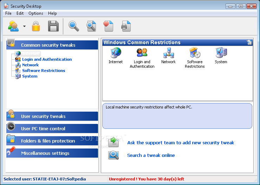This screenshot has height=185, width=260.
Task: Click the monitor lock icon beside Common security tweaks
Action: 11,43
